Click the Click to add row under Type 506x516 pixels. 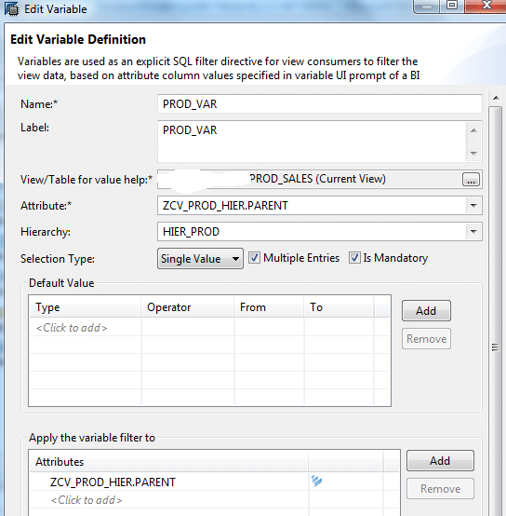72,328
